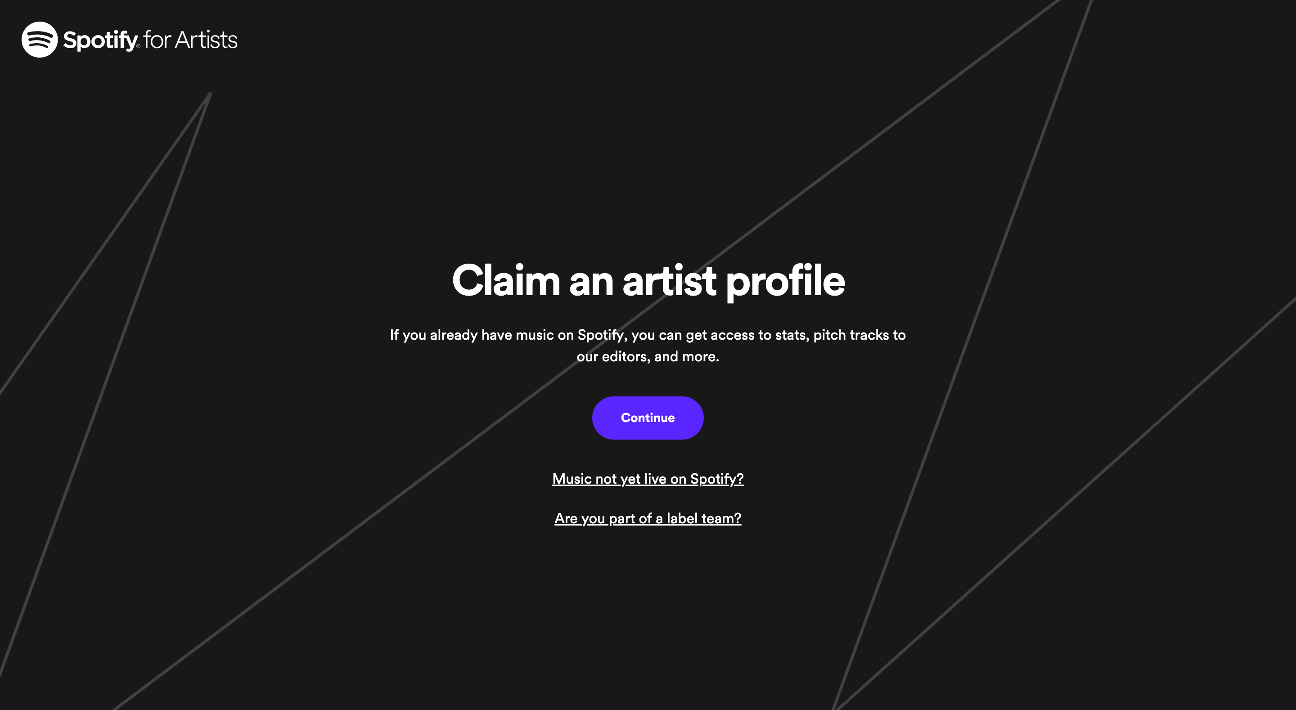
Task: Open the homepage via the Spotify for Artists logo
Action: pyautogui.click(x=129, y=41)
